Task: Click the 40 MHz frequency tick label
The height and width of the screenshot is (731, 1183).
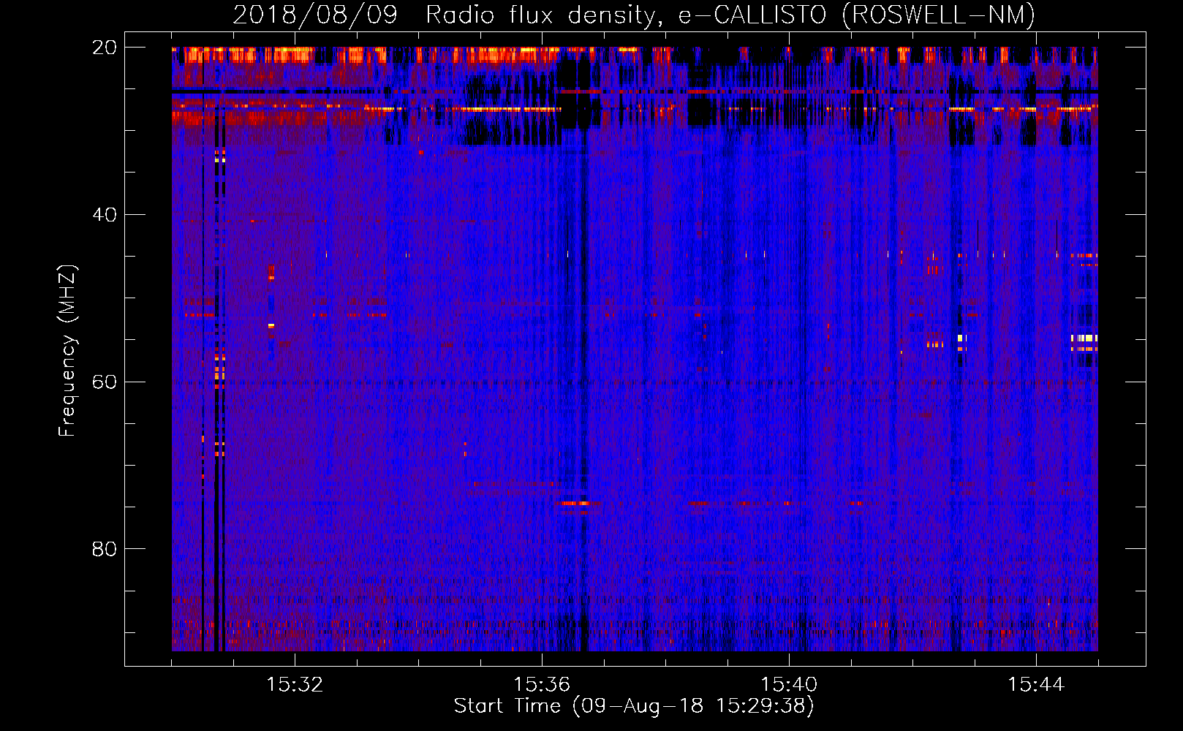Action: point(104,215)
